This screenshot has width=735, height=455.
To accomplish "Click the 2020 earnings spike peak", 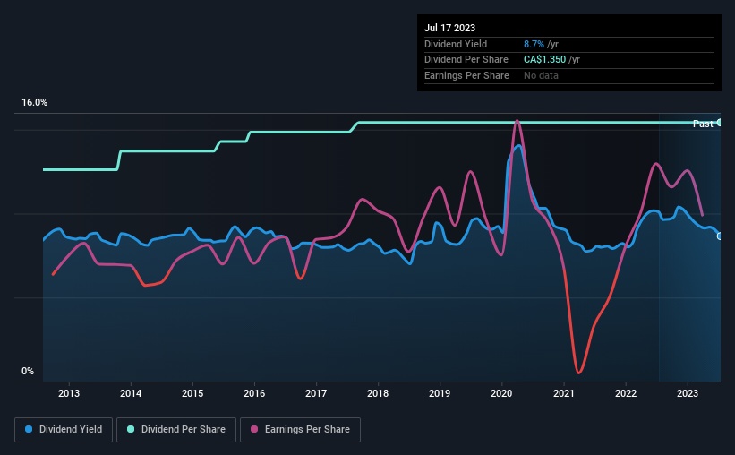I will [x=517, y=121].
